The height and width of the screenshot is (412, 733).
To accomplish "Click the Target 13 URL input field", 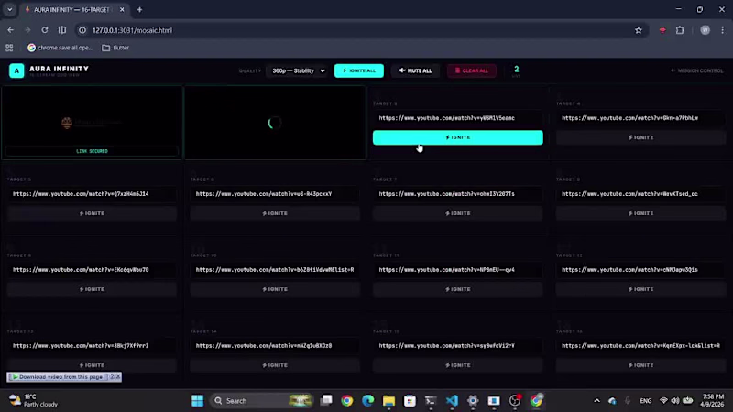I will pyautogui.click(x=92, y=346).
